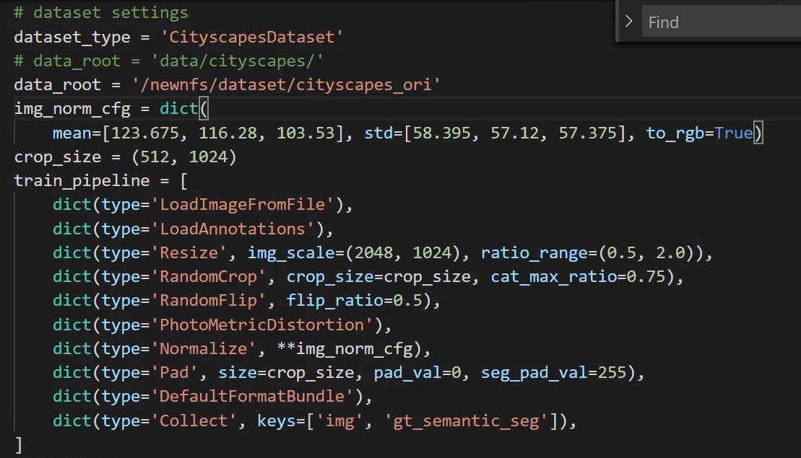Image resolution: width=801 pixels, height=458 pixels.
Task: Click the pad_val=0 argument
Action: coord(417,372)
